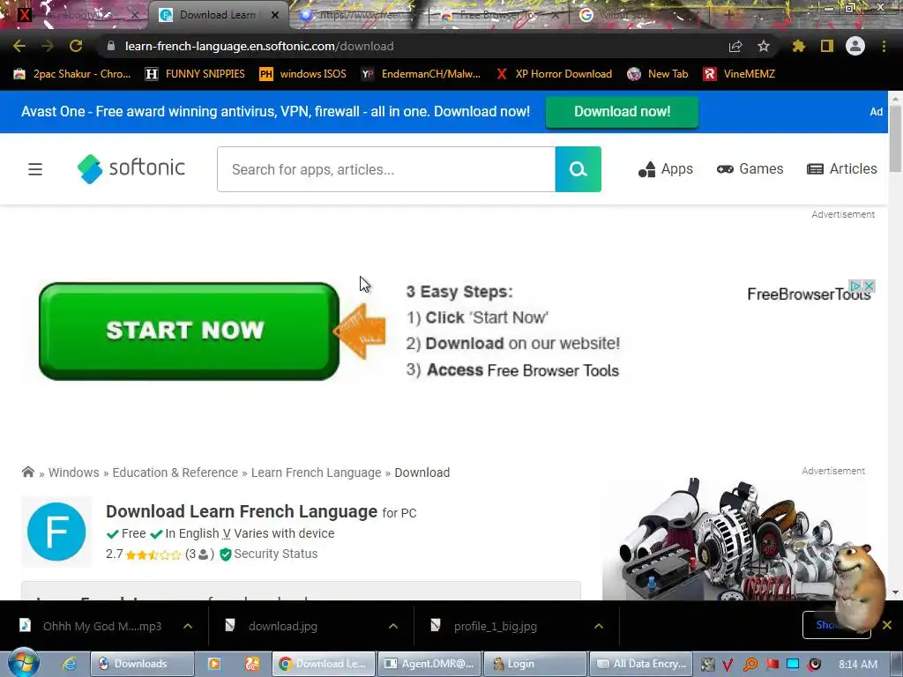
Task: Toggle the browser side panel icon
Action: click(826, 46)
